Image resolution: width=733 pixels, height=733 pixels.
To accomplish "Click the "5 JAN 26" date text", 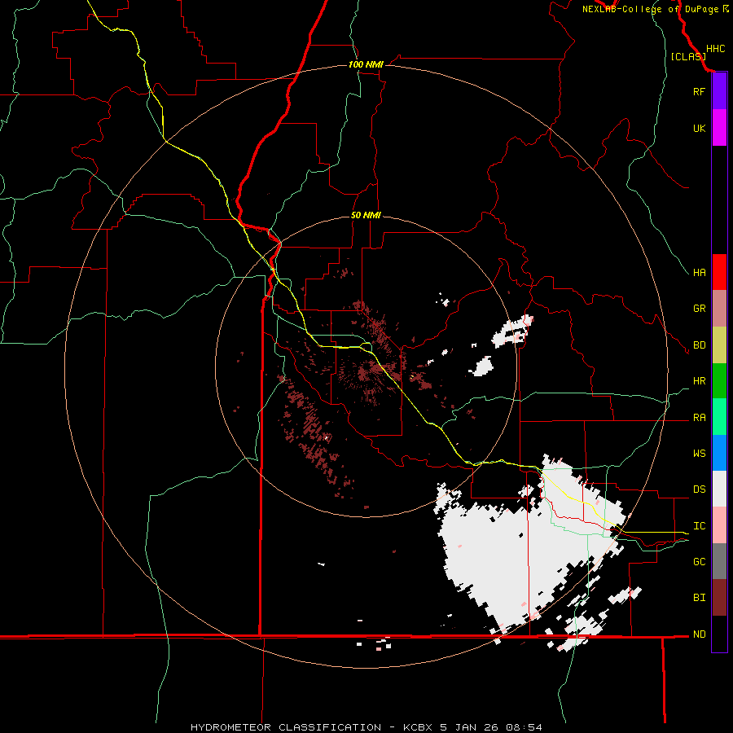I will coord(469,727).
